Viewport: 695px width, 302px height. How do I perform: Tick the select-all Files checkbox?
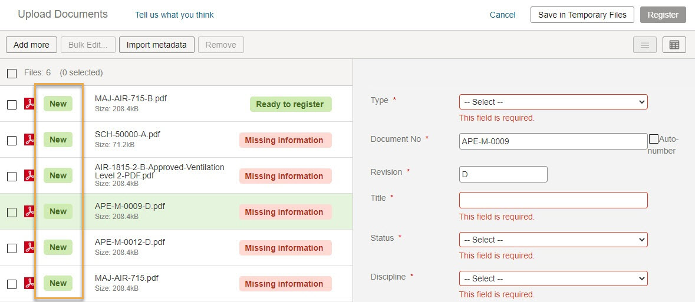click(x=12, y=73)
